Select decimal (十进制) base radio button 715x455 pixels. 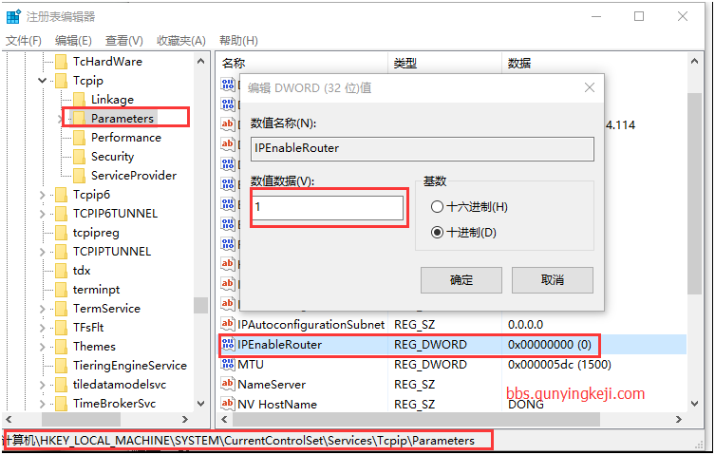tap(437, 233)
